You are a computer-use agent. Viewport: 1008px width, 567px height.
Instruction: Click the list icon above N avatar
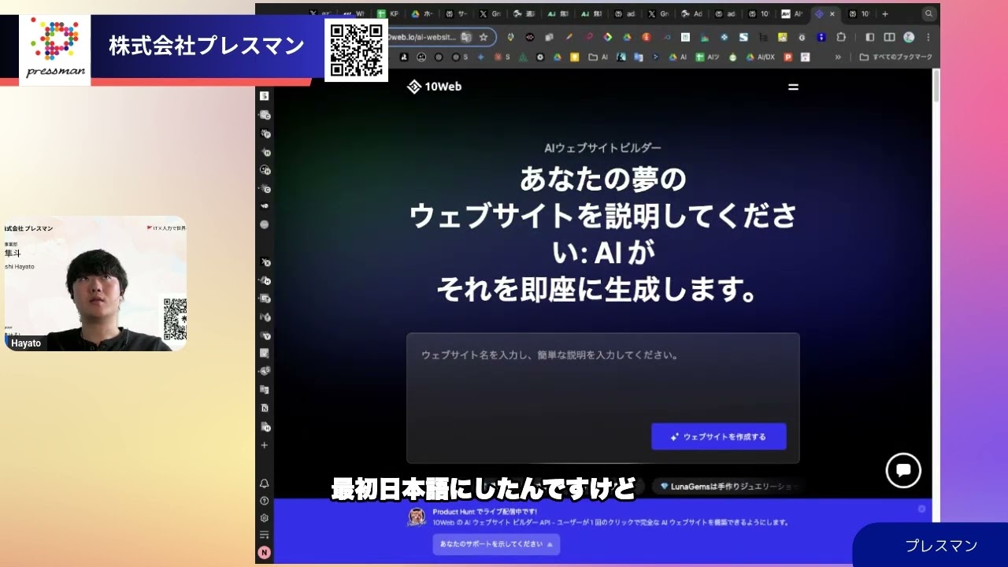click(265, 535)
